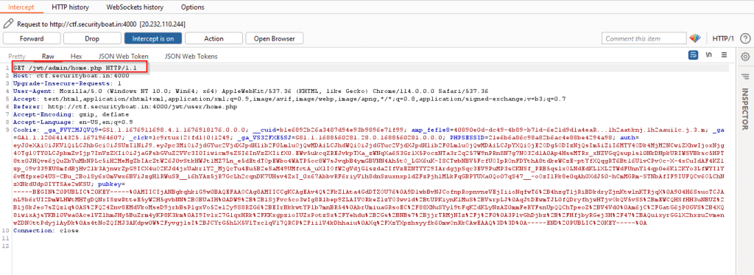
Task: Open the Action dropdown
Action: 214,38
